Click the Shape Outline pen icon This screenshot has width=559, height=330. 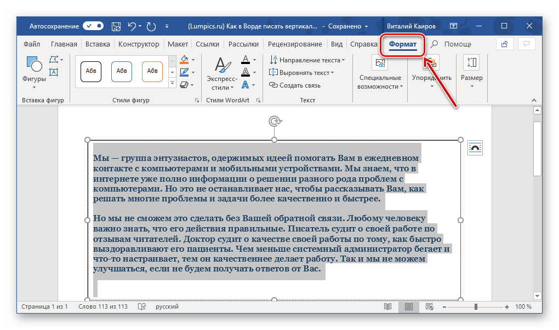184,72
